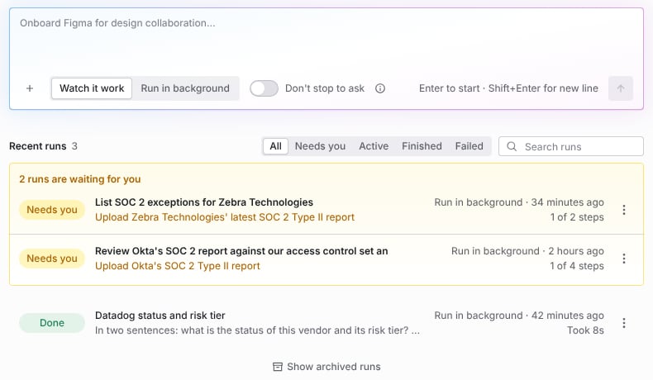Click the Run in background · 34 minutes ago text
Image resolution: width=653 pixels, height=380 pixels.
pyautogui.click(x=519, y=202)
